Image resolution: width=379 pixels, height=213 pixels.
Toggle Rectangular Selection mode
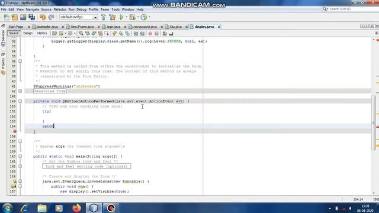[107, 33]
